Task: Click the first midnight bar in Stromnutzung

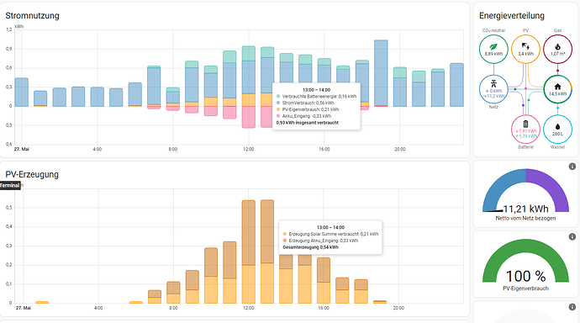Action: tap(22, 93)
